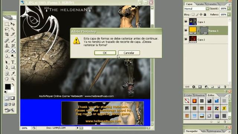Select the Rectangular Marquee tool
This screenshot has height=134, width=238.
click(7, 24)
